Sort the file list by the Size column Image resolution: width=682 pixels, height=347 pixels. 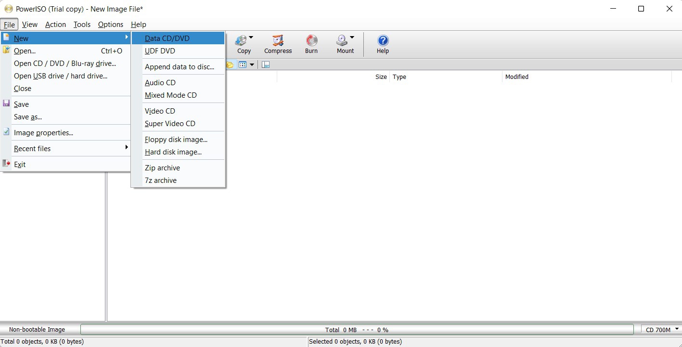[333, 77]
